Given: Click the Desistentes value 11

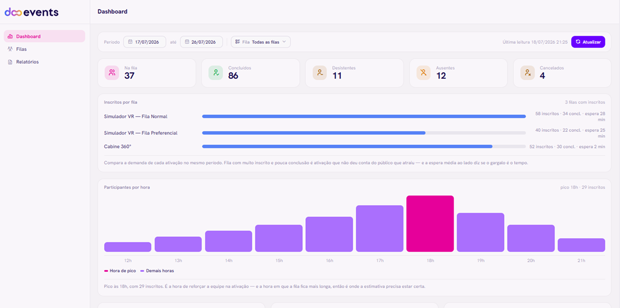Looking at the screenshot, I should tap(337, 76).
